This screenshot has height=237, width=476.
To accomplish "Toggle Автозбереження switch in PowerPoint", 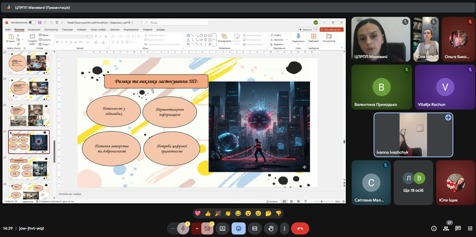I will [x=32, y=23].
